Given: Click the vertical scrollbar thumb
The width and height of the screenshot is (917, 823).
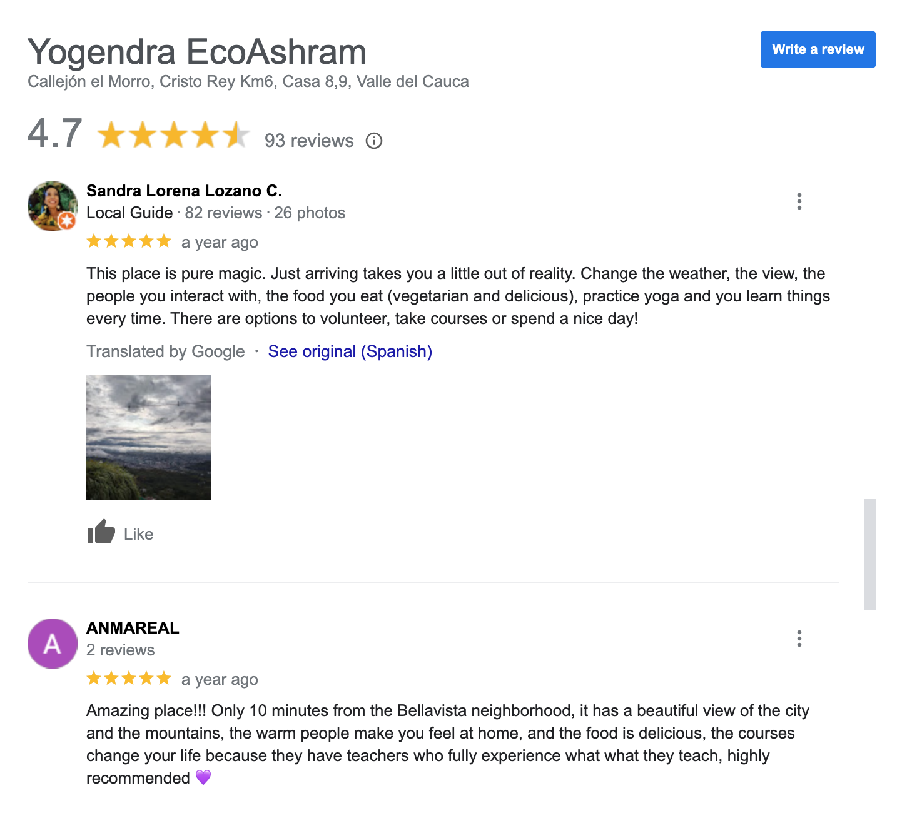Looking at the screenshot, I should [869, 554].
